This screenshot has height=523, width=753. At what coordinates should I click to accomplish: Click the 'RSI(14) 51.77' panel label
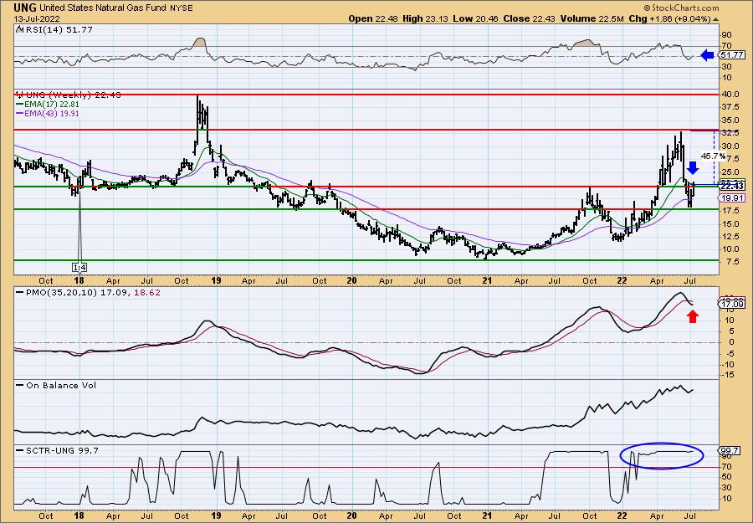[x=59, y=30]
